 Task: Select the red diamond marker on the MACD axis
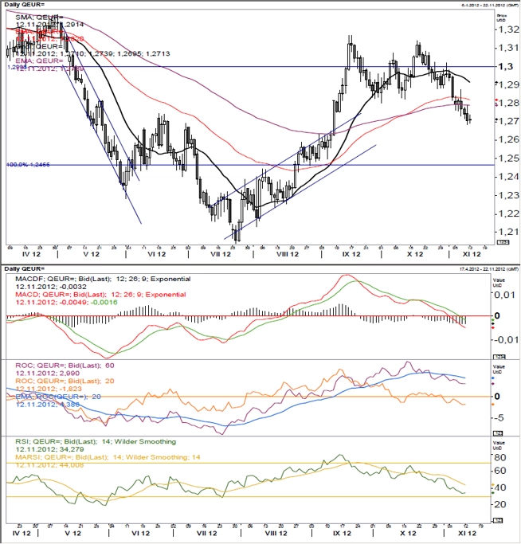[x=493, y=327]
